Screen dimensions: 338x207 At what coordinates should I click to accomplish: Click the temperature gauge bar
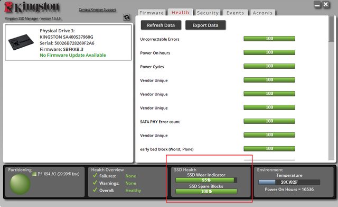click(289, 182)
